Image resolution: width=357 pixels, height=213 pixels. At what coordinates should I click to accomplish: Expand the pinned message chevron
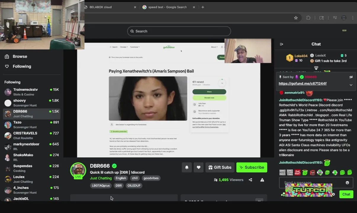[351, 85]
